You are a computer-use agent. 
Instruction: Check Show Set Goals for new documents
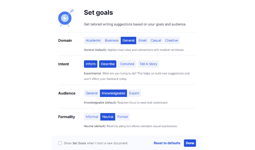point(60,143)
